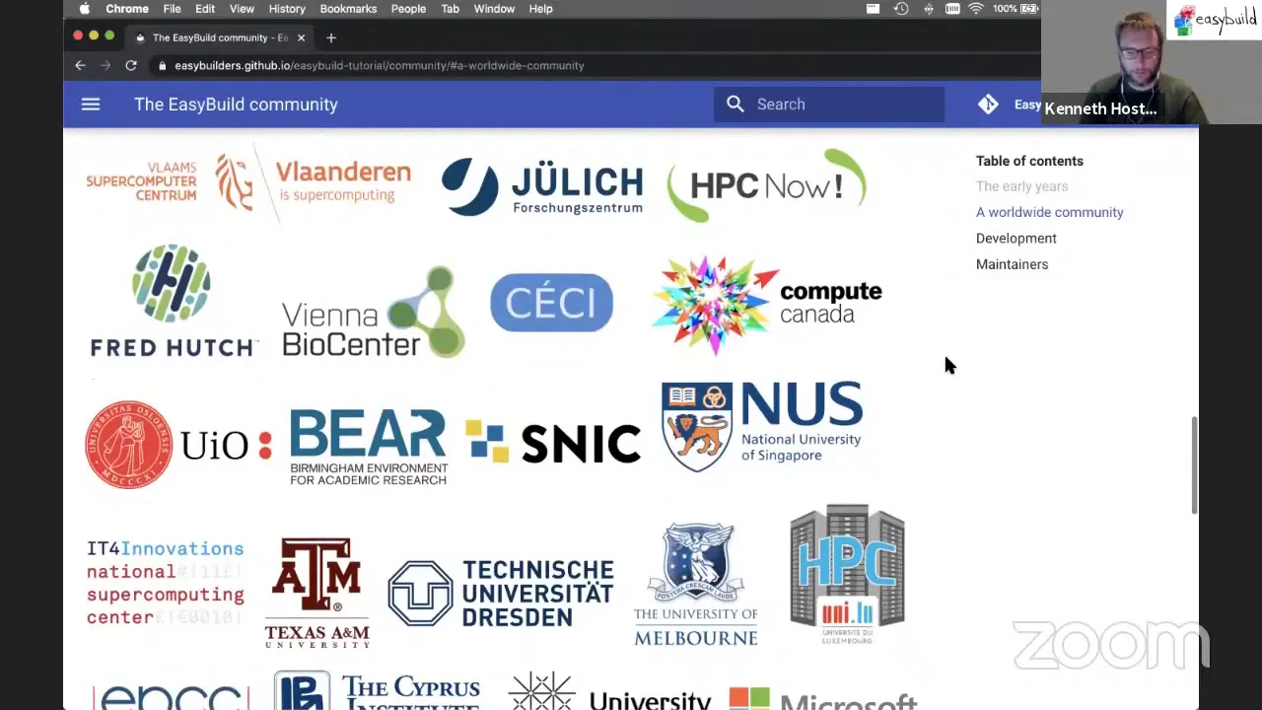Open the People menu
This screenshot has height=710, width=1262.
coord(408,9)
